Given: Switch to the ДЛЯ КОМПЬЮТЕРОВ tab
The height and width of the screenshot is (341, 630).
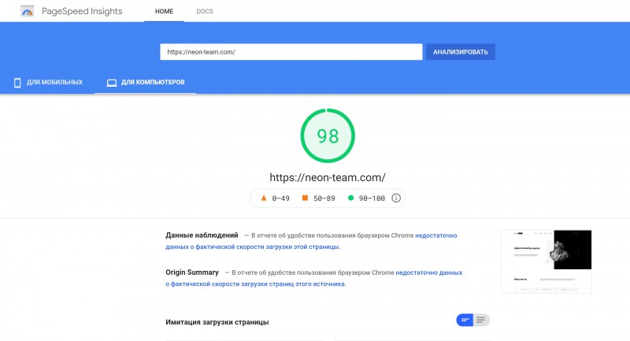Looking at the screenshot, I should 146,83.
